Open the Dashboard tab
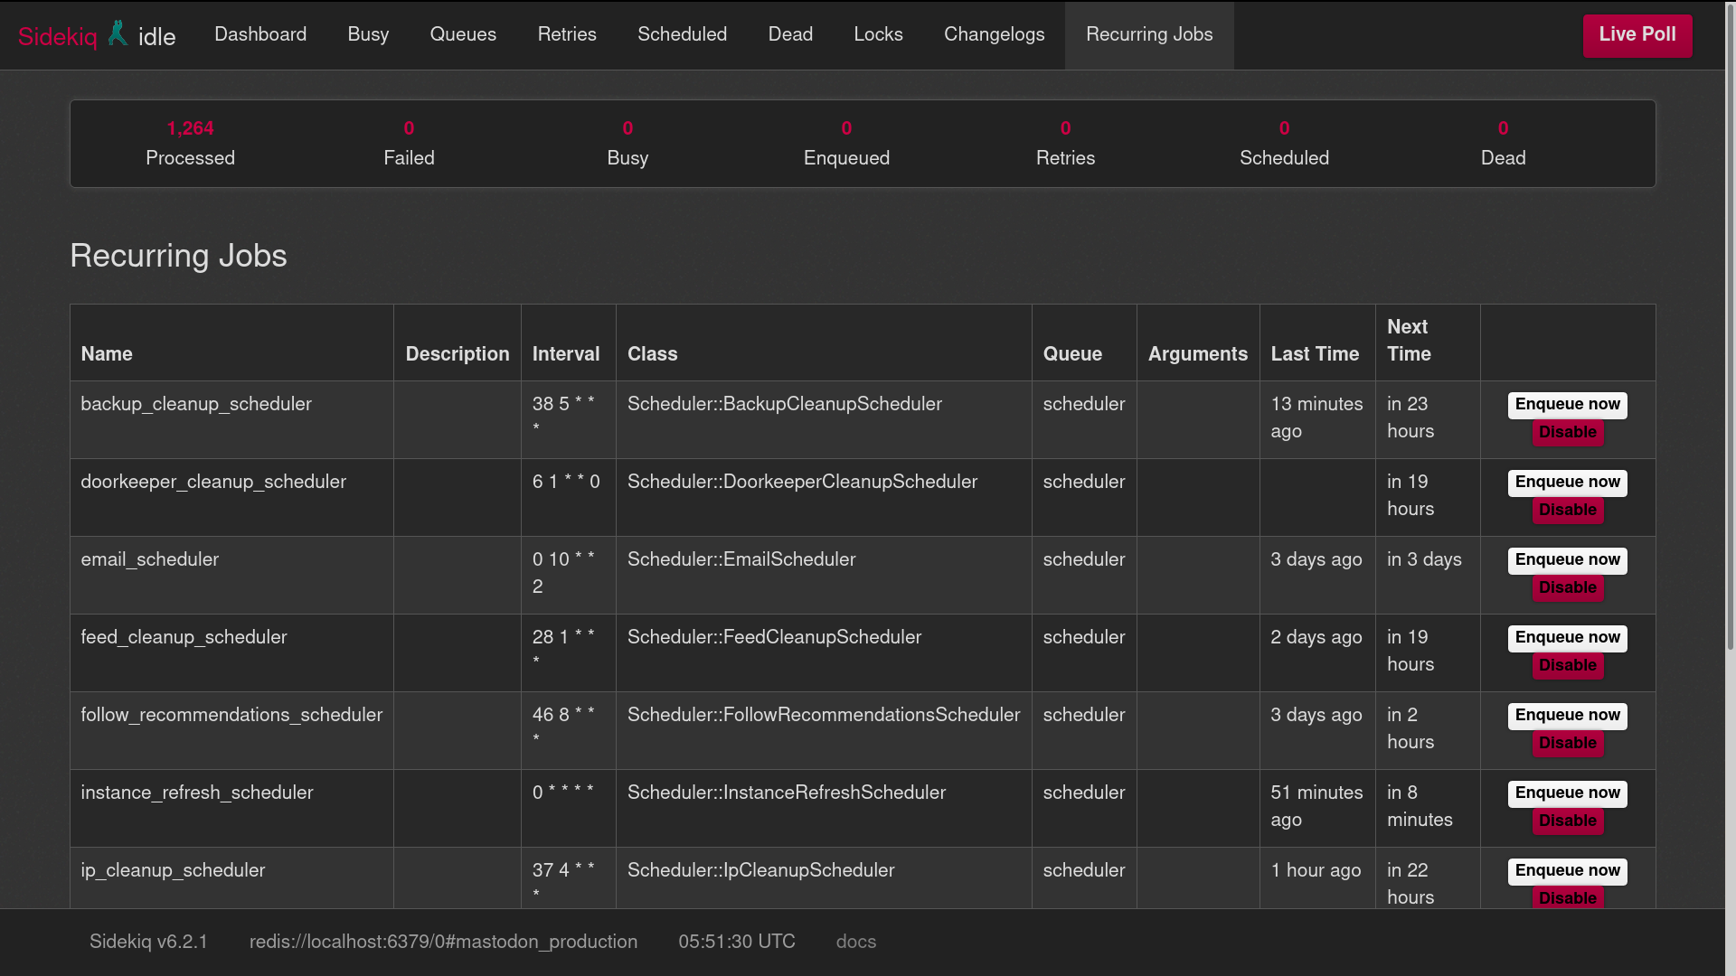This screenshot has width=1736, height=976. [260, 34]
